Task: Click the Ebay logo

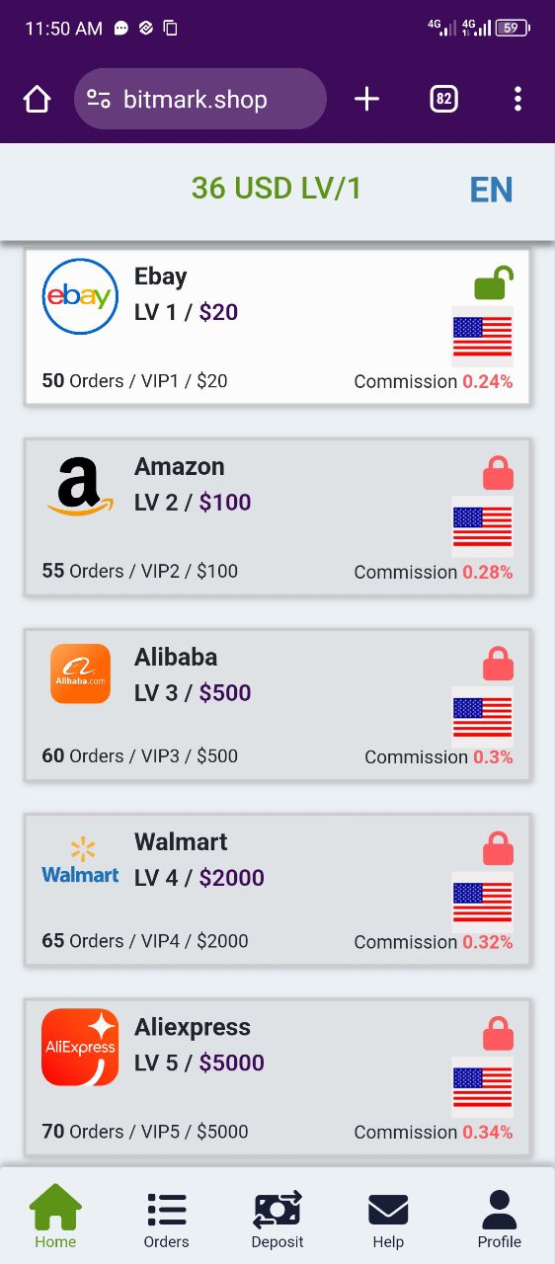Action: click(x=80, y=296)
